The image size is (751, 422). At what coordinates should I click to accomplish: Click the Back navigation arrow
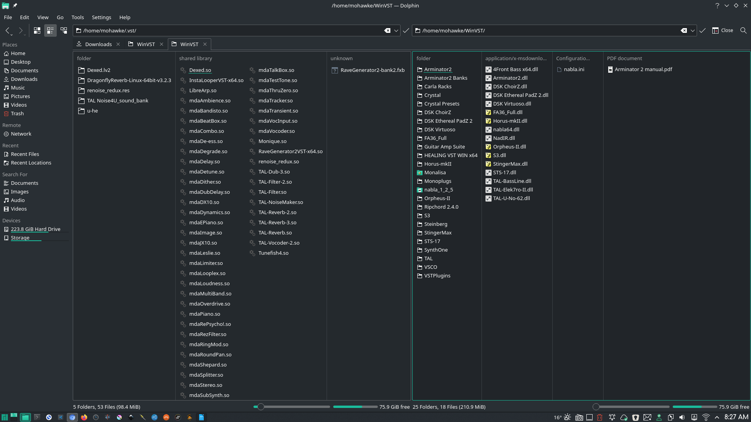pyautogui.click(x=7, y=30)
